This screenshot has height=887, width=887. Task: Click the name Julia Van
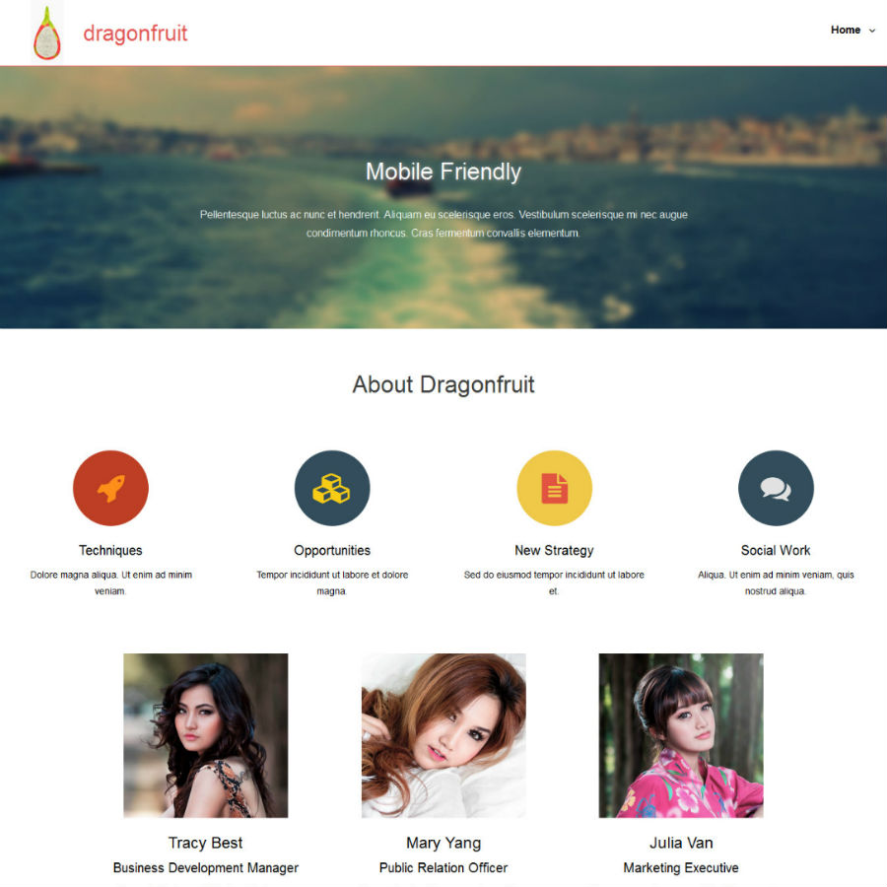681,843
